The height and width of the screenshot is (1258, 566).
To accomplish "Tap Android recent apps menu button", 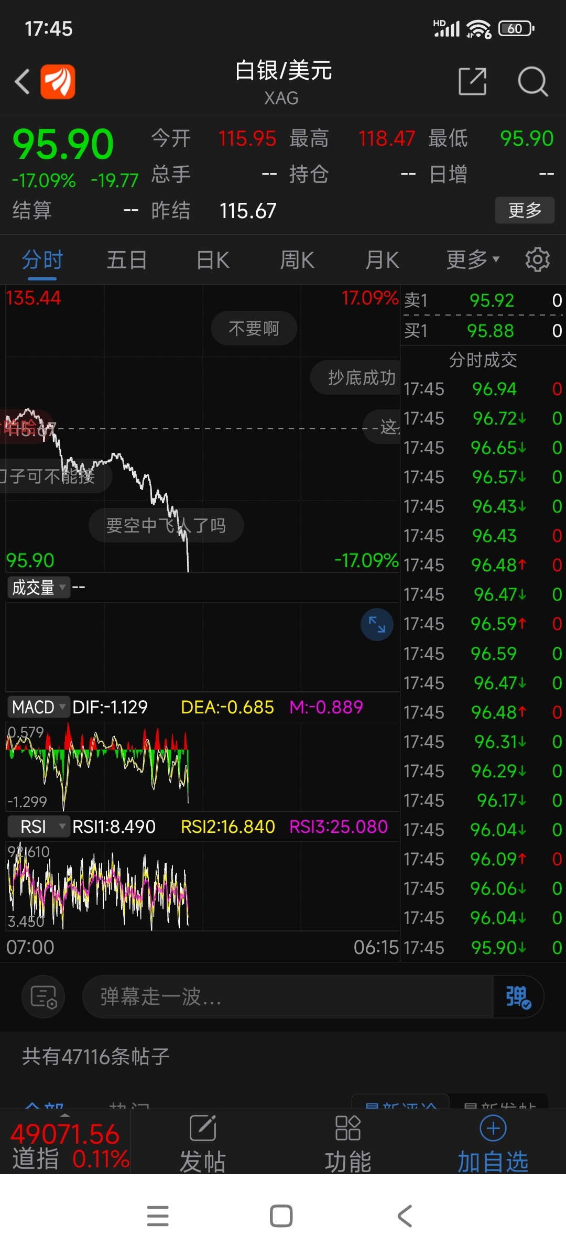I will pyautogui.click(x=158, y=1216).
